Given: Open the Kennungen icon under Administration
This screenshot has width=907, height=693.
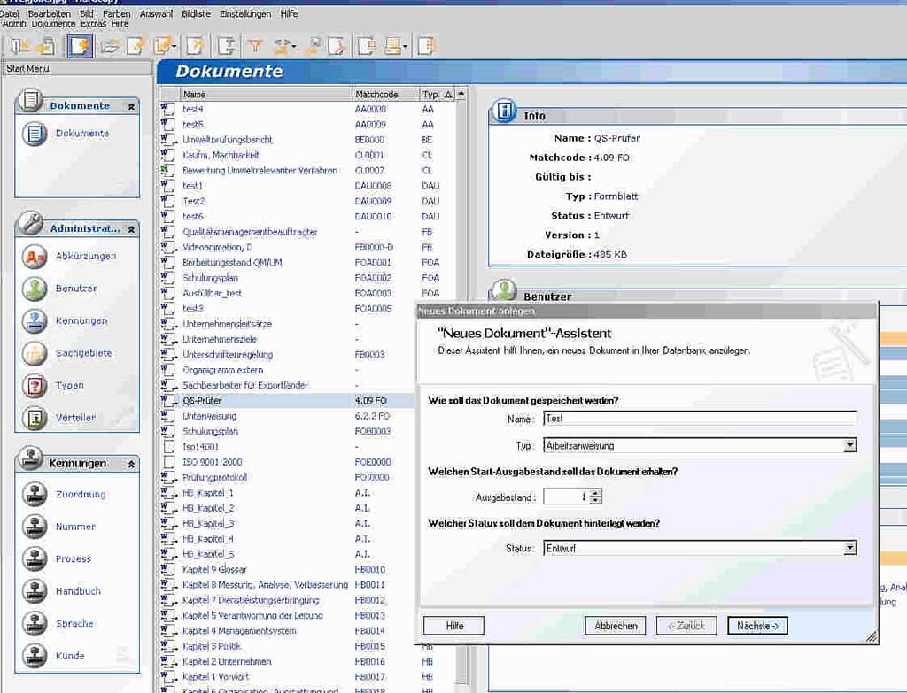Looking at the screenshot, I should [x=35, y=320].
